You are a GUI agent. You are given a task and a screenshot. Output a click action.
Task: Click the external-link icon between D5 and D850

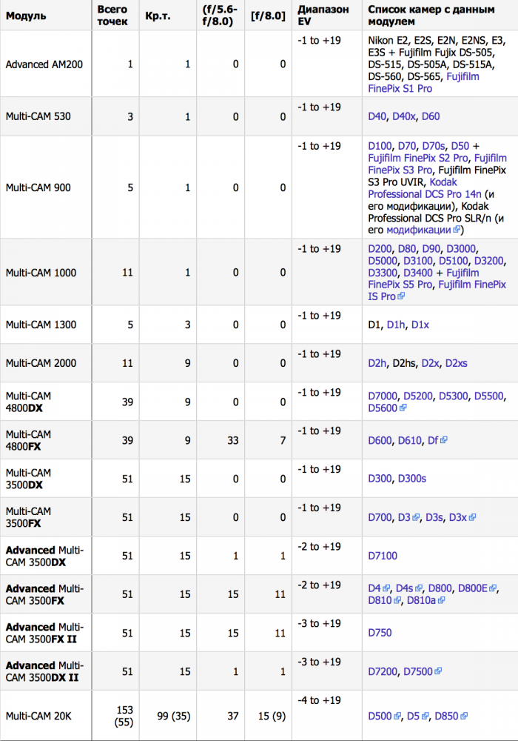[425, 717]
